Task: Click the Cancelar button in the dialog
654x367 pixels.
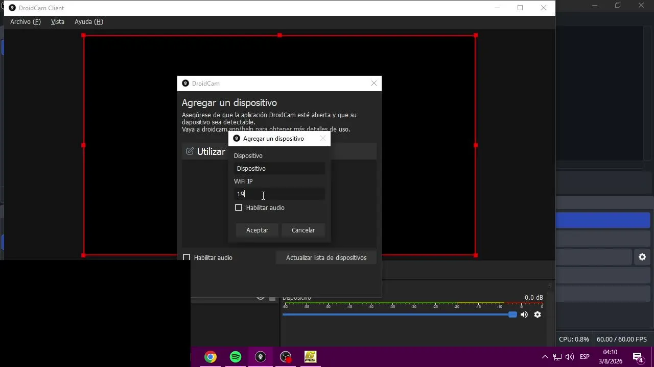Action: tap(303, 230)
